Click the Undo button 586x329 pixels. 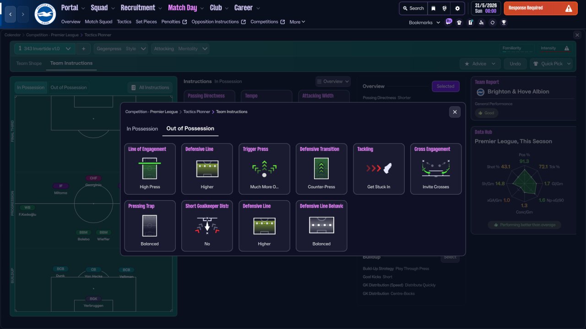pyautogui.click(x=515, y=64)
